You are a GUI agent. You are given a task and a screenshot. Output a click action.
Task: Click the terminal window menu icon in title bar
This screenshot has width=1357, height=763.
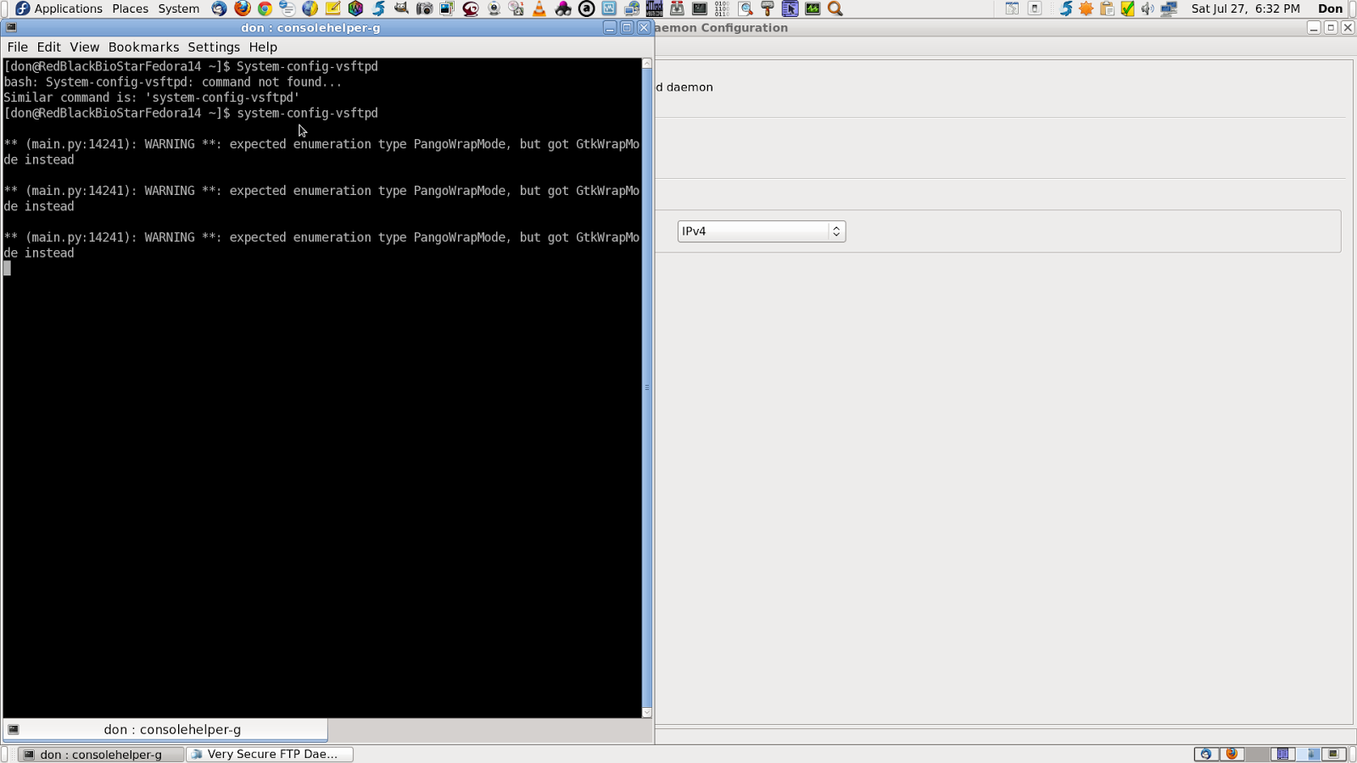pos(11,27)
